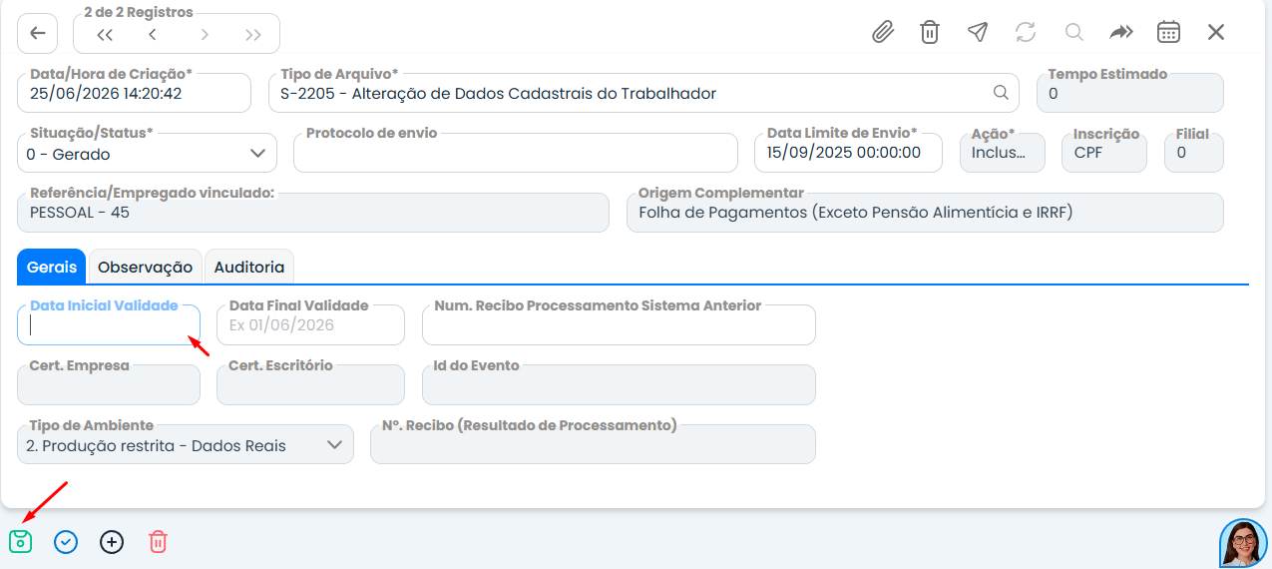Focus the Data/Hora de Criação field

click(135, 93)
